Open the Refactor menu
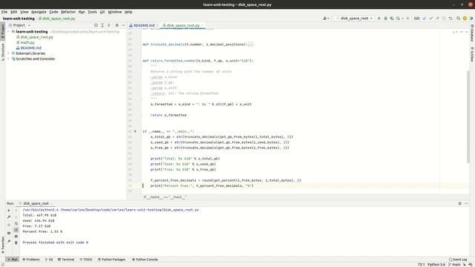The width and height of the screenshot is (475, 267). tap(68, 12)
